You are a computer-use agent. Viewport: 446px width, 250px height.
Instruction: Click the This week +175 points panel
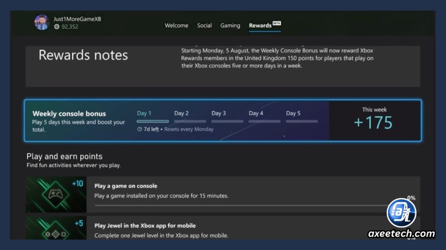coord(375,120)
